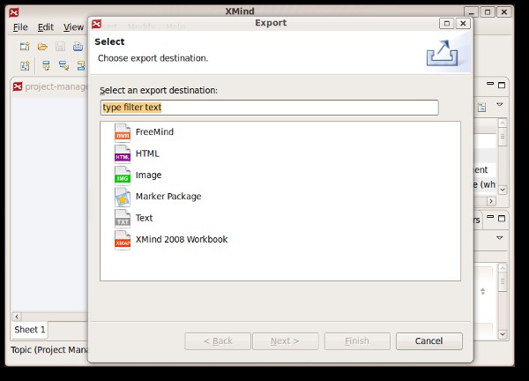The width and height of the screenshot is (529, 381).
Task: Click scroll-right arrow in upper right panel
Action: tap(491, 201)
